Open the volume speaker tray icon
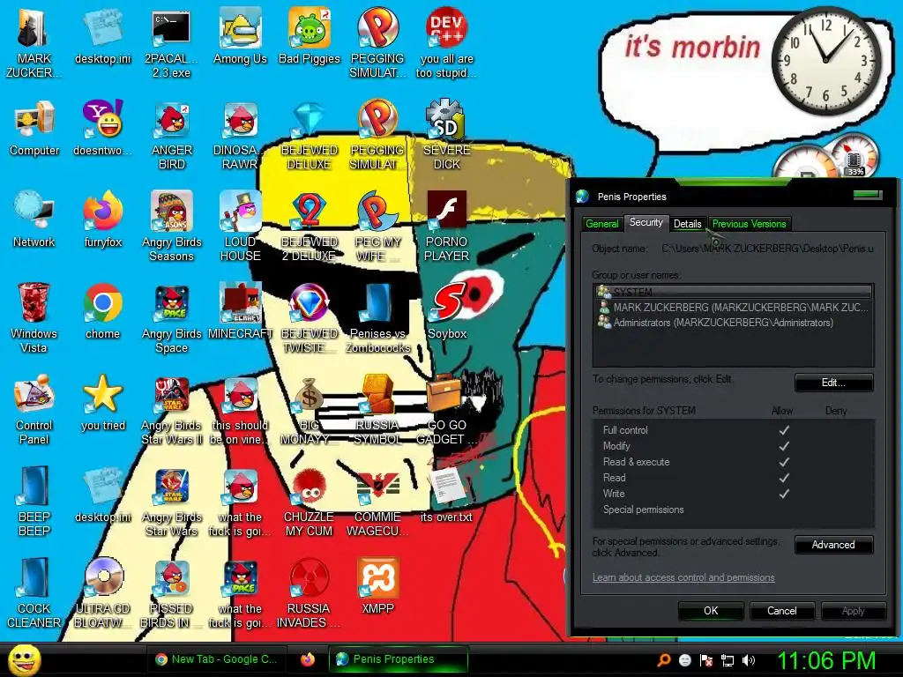Screen dimensions: 903x677 [749, 660]
